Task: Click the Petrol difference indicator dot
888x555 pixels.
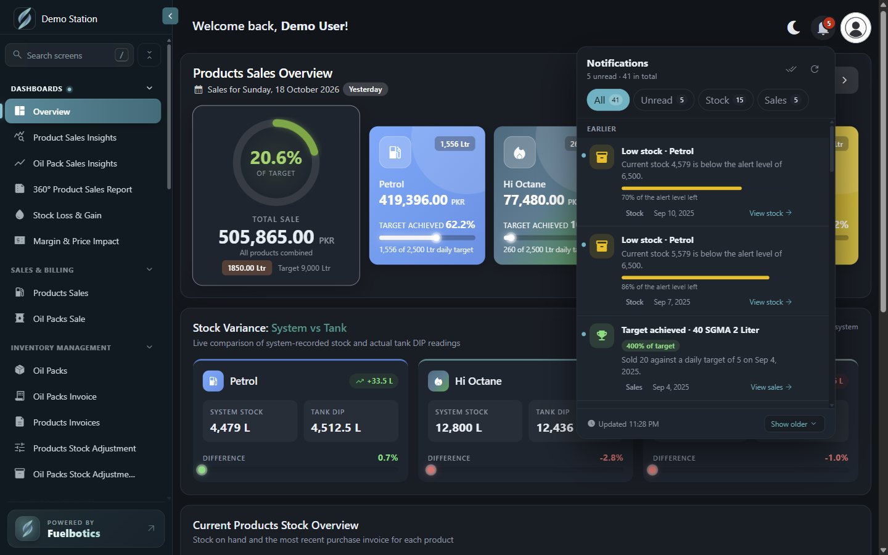Action: click(x=202, y=470)
